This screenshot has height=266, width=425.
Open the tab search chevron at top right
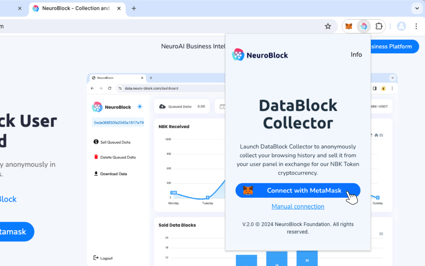[417, 8]
